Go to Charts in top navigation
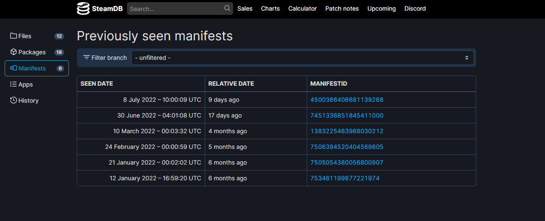Image resolution: width=545 pixels, height=221 pixels. [270, 8]
